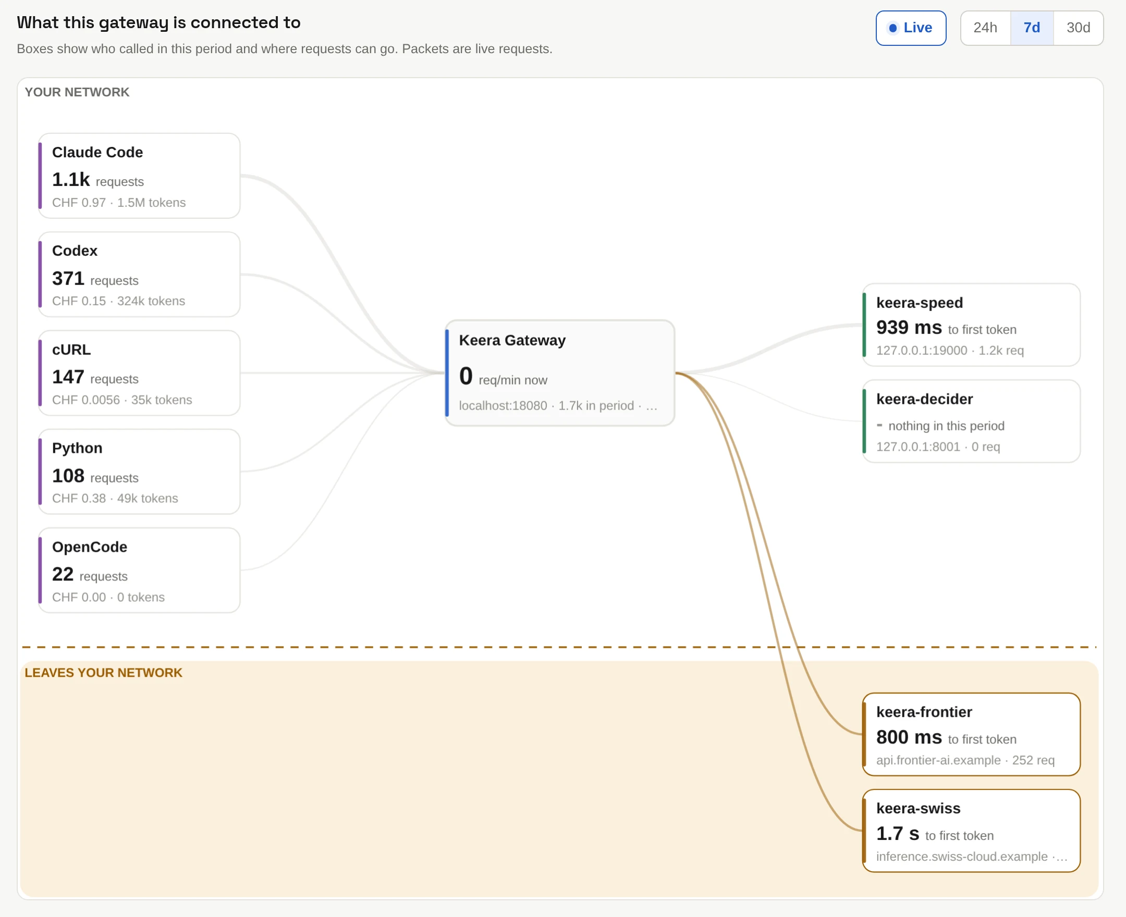Image resolution: width=1126 pixels, height=917 pixels.
Task: Click the '147 requests' count
Action: (95, 377)
